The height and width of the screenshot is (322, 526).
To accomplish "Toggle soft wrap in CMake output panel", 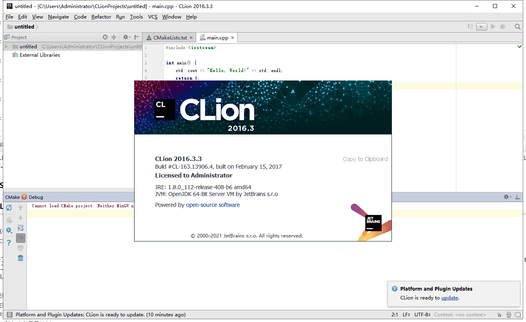I will click(21, 227).
